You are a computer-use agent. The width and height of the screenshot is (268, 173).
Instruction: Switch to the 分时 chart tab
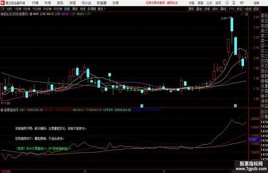(9, 9)
